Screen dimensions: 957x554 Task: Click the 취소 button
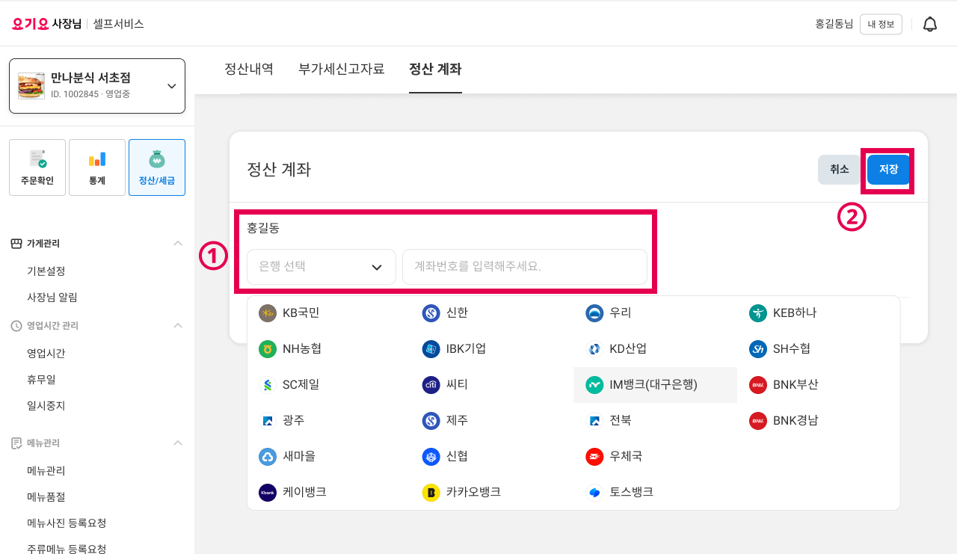(x=840, y=170)
